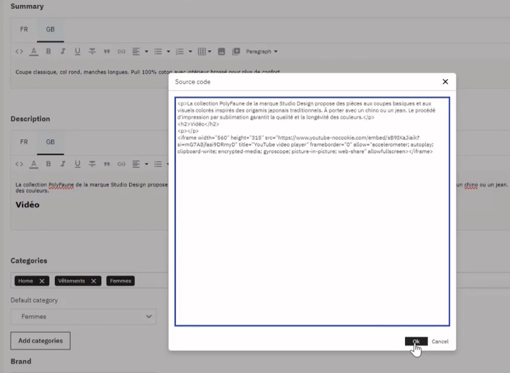Remove the Vêtements category tag
The image size is (510, 373).
94,281
